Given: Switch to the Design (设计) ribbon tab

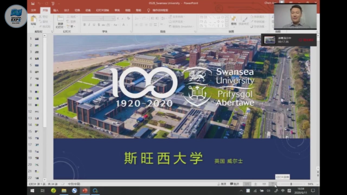Looking at the screenshot, I should pos(67,10).
